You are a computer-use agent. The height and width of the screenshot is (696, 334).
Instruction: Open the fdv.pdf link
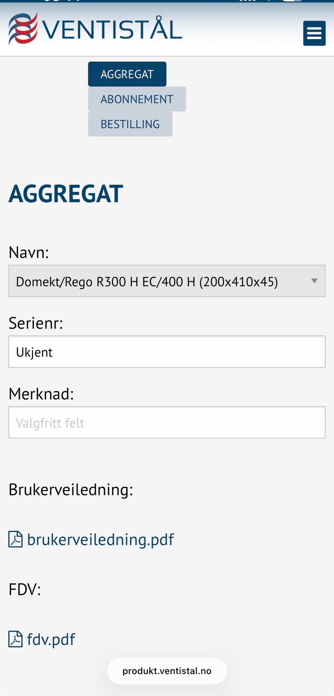coord(51,640)
